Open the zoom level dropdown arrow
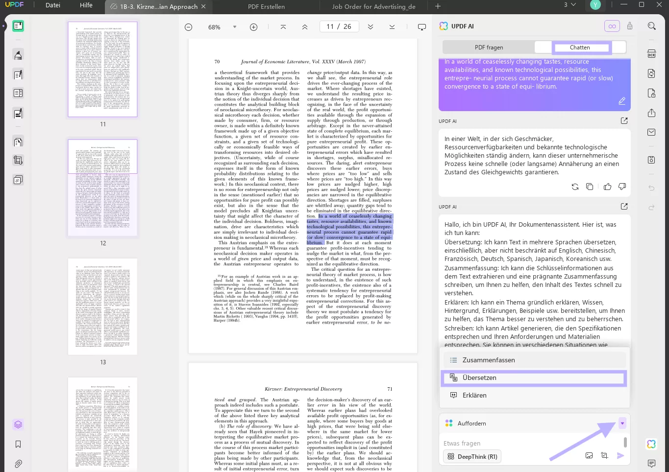Viewport: 669px width, 472px height. click(x=235, y=27)
